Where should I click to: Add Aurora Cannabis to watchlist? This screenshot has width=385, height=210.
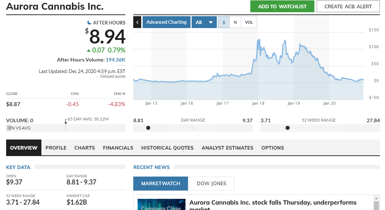(x=282, y=6)
